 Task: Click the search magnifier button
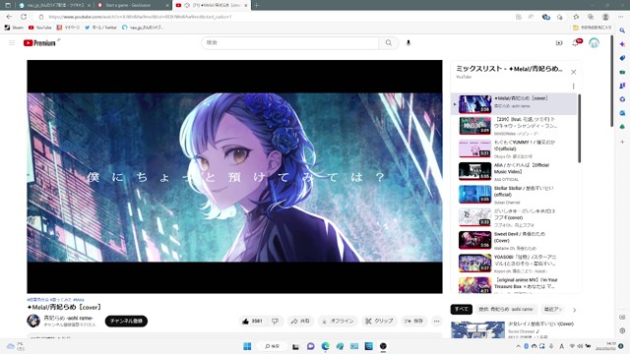click(389, 42)
